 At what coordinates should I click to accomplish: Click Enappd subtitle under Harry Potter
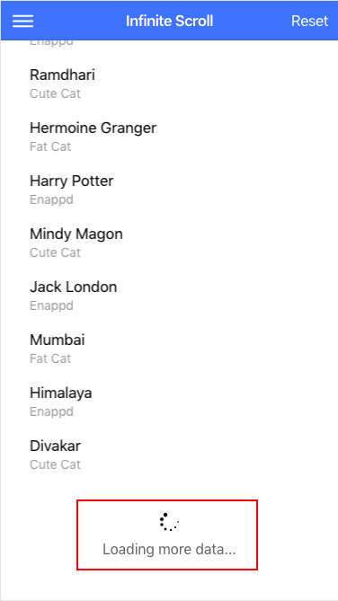[x=51, y=199]
